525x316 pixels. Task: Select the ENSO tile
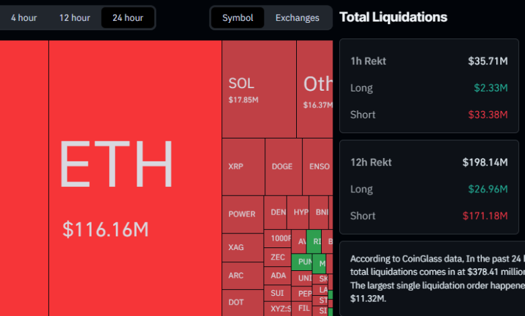(x=318, y=167)
